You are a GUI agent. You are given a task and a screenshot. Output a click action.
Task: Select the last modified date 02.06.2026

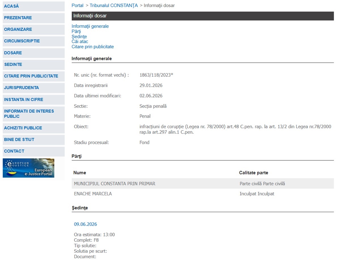coord(151,96)
